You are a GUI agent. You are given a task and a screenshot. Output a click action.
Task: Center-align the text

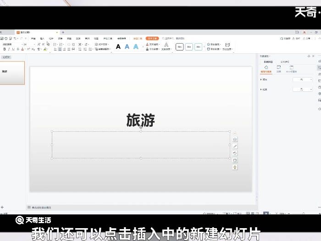tap(60, 49)
